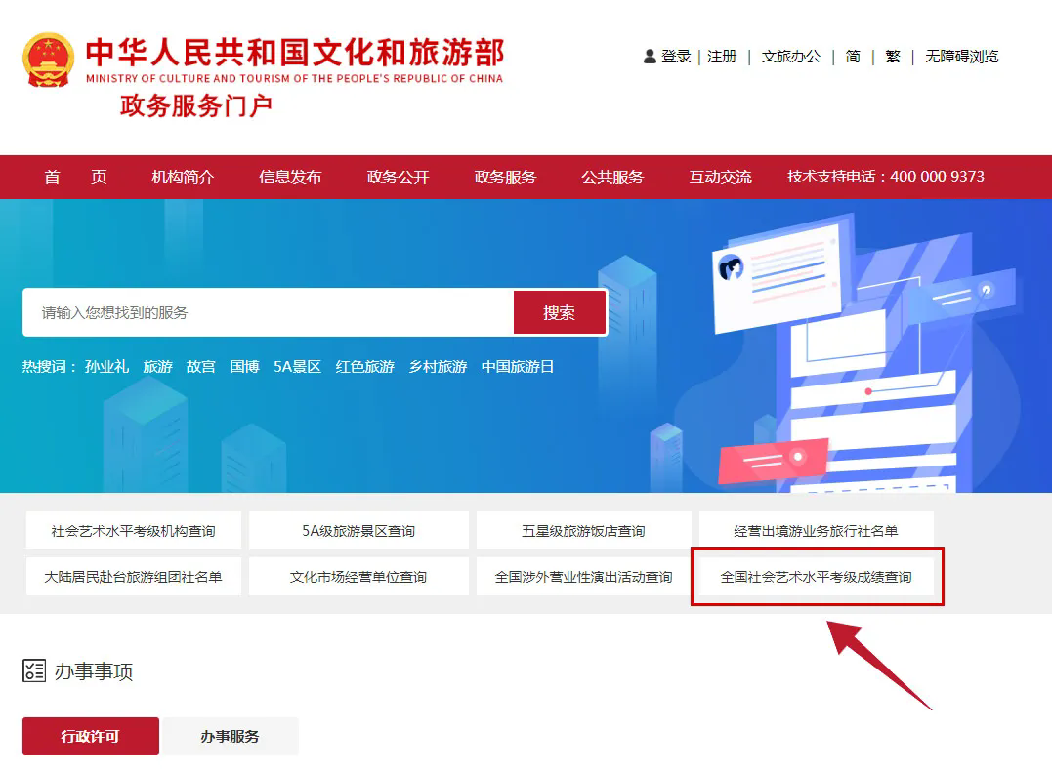Open the 公共服务 menu item

pyautogui.click(x=612, y=177)
